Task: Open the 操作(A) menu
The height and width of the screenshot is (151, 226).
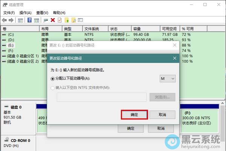Action: [x=26, y=13]
